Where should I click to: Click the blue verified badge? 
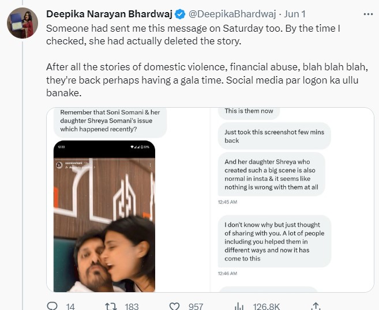click(180, 13)
